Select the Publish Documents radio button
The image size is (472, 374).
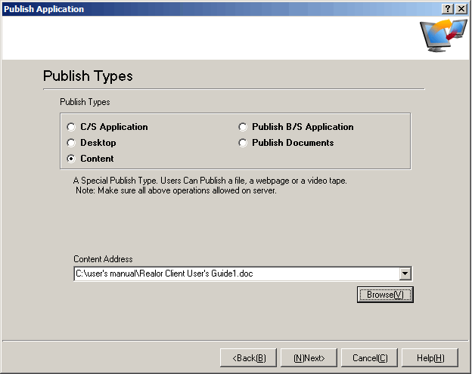244,143
